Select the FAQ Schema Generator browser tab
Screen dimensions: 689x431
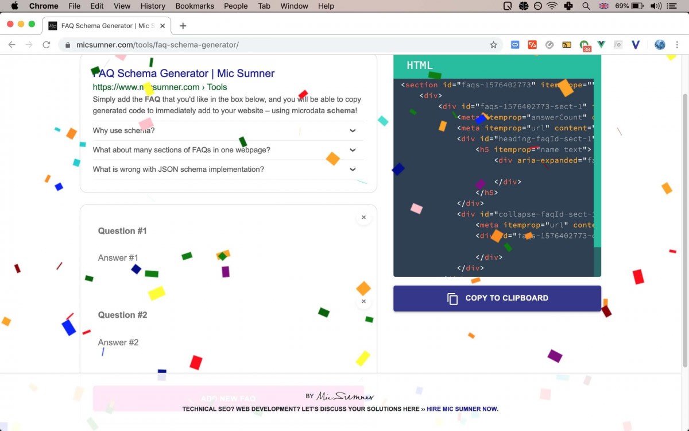tap(106, 26)
